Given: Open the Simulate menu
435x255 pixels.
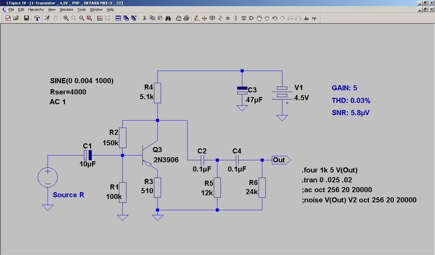Looking at the screenshot, I should (66, 10).
